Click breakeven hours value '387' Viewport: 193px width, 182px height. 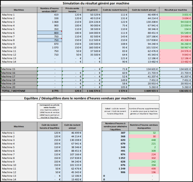(115, 133)
